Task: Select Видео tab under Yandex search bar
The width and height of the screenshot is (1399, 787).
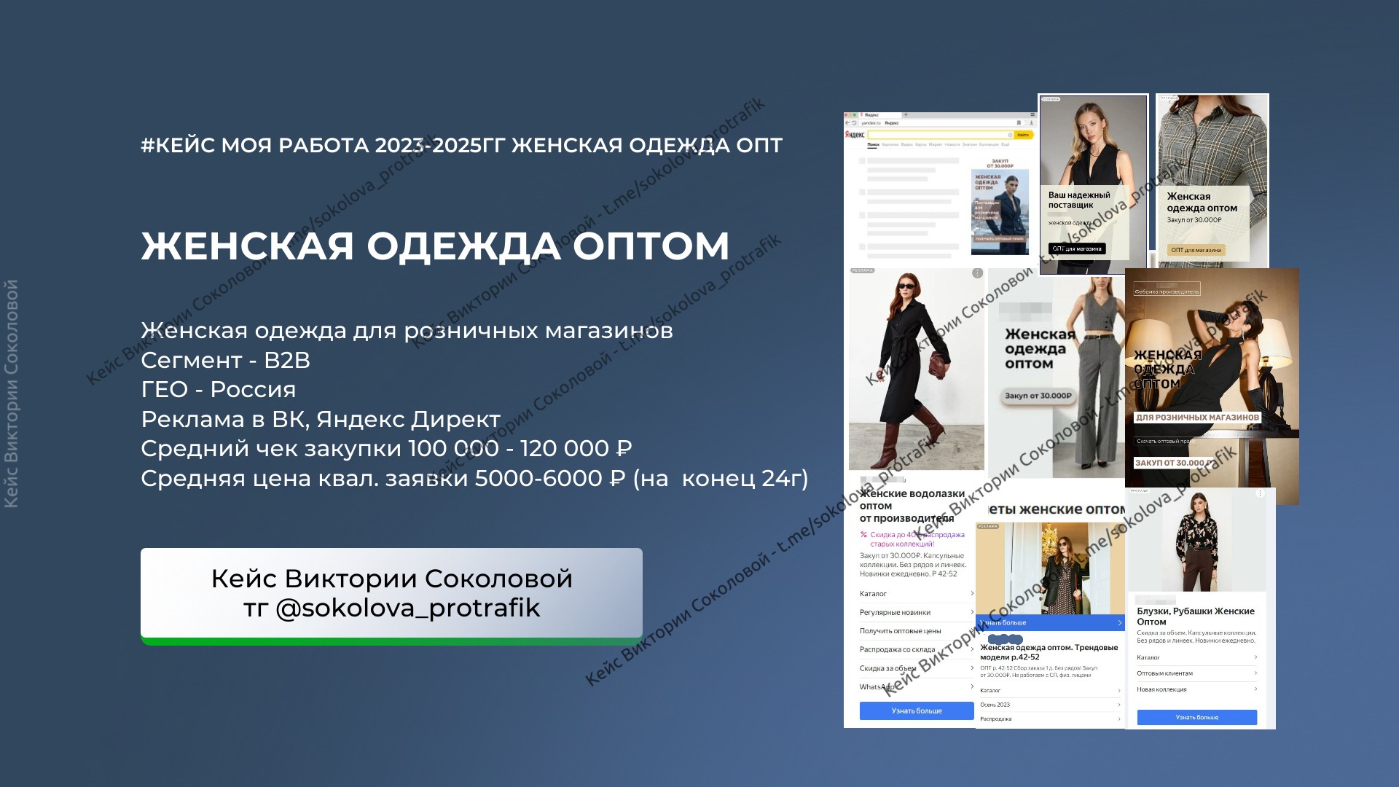Action: pos(907,144)
